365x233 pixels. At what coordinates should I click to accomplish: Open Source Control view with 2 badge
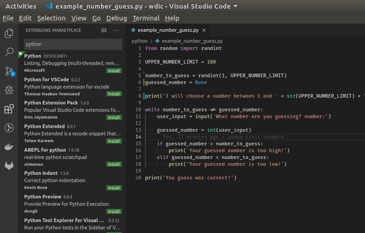click(x=9, y=71)
